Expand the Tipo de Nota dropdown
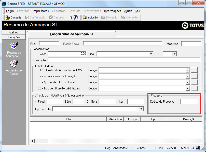Viewport: 206px width, 152px height. [x=141, y=109]
